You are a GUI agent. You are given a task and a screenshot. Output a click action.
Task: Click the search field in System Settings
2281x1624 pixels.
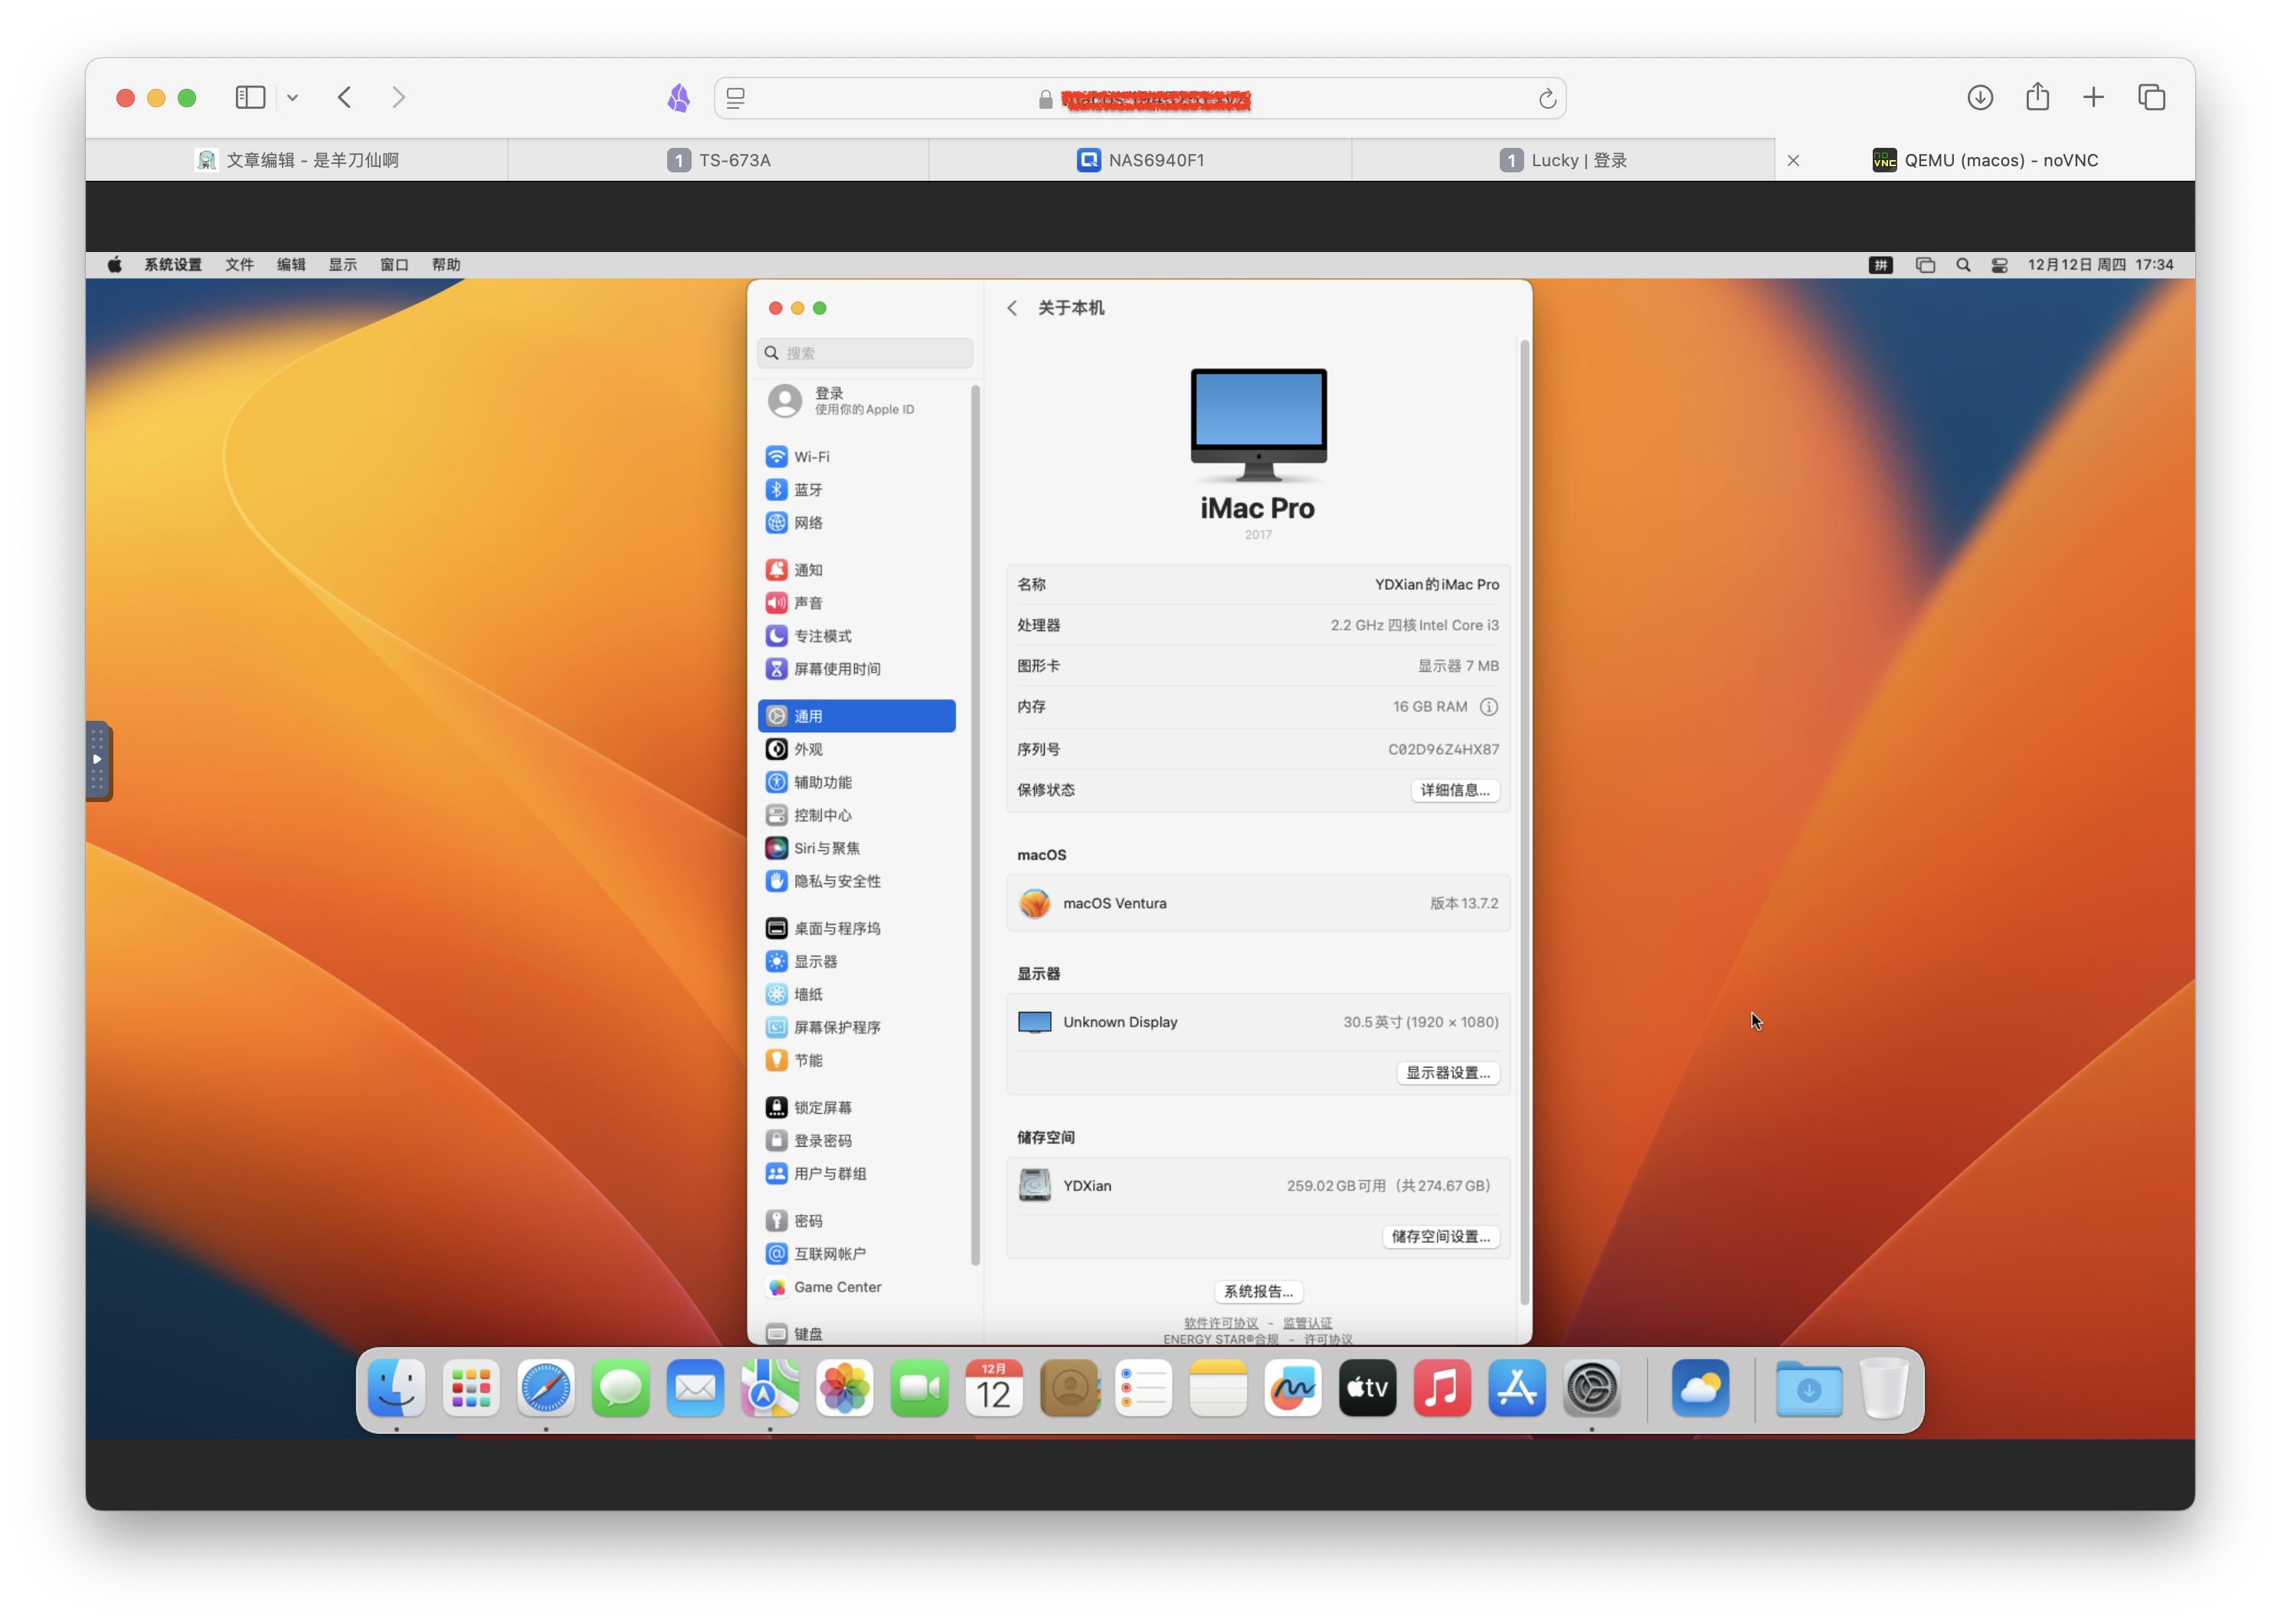(865, 353)
